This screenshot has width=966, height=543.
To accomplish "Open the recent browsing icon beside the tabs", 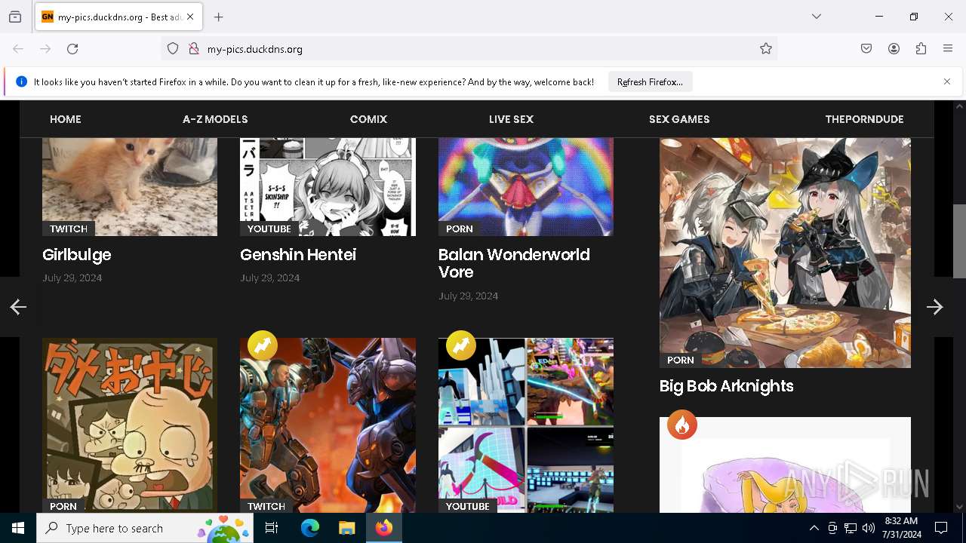I will [x=15, y=17].
